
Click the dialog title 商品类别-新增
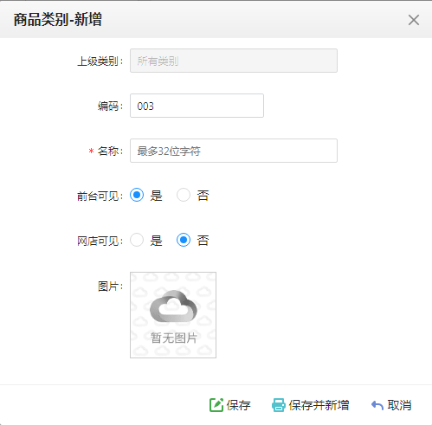pos(58,20)
